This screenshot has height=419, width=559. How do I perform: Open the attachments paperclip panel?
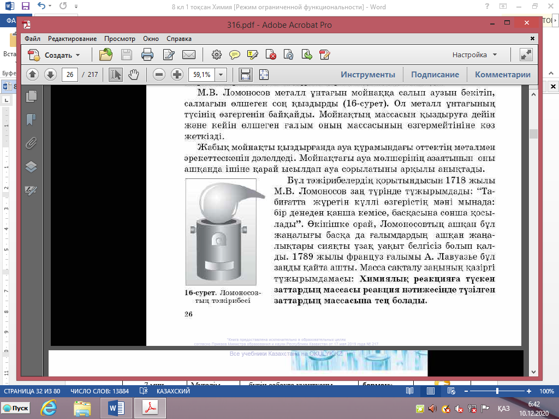31,143
